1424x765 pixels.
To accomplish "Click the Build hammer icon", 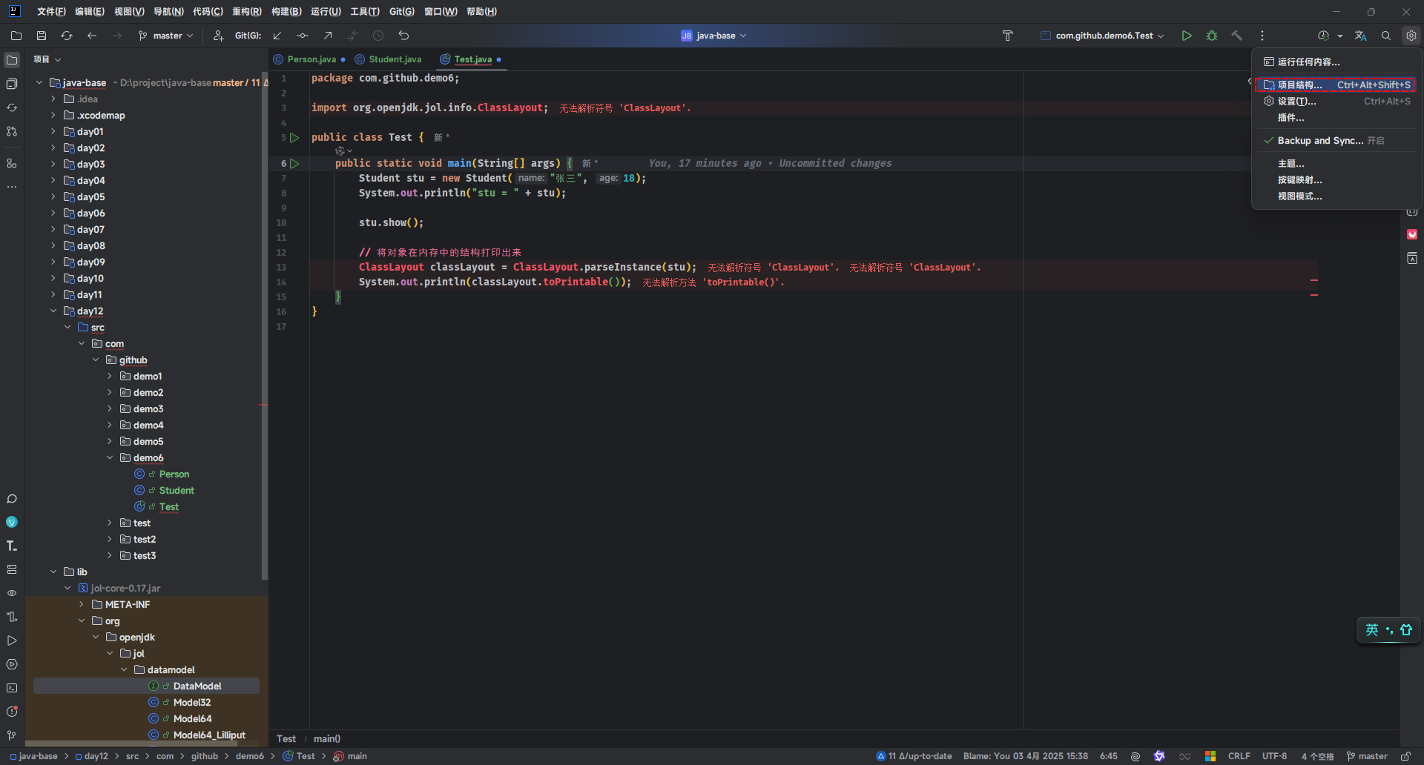I will pyautogui.click(x=1236, y=36).
